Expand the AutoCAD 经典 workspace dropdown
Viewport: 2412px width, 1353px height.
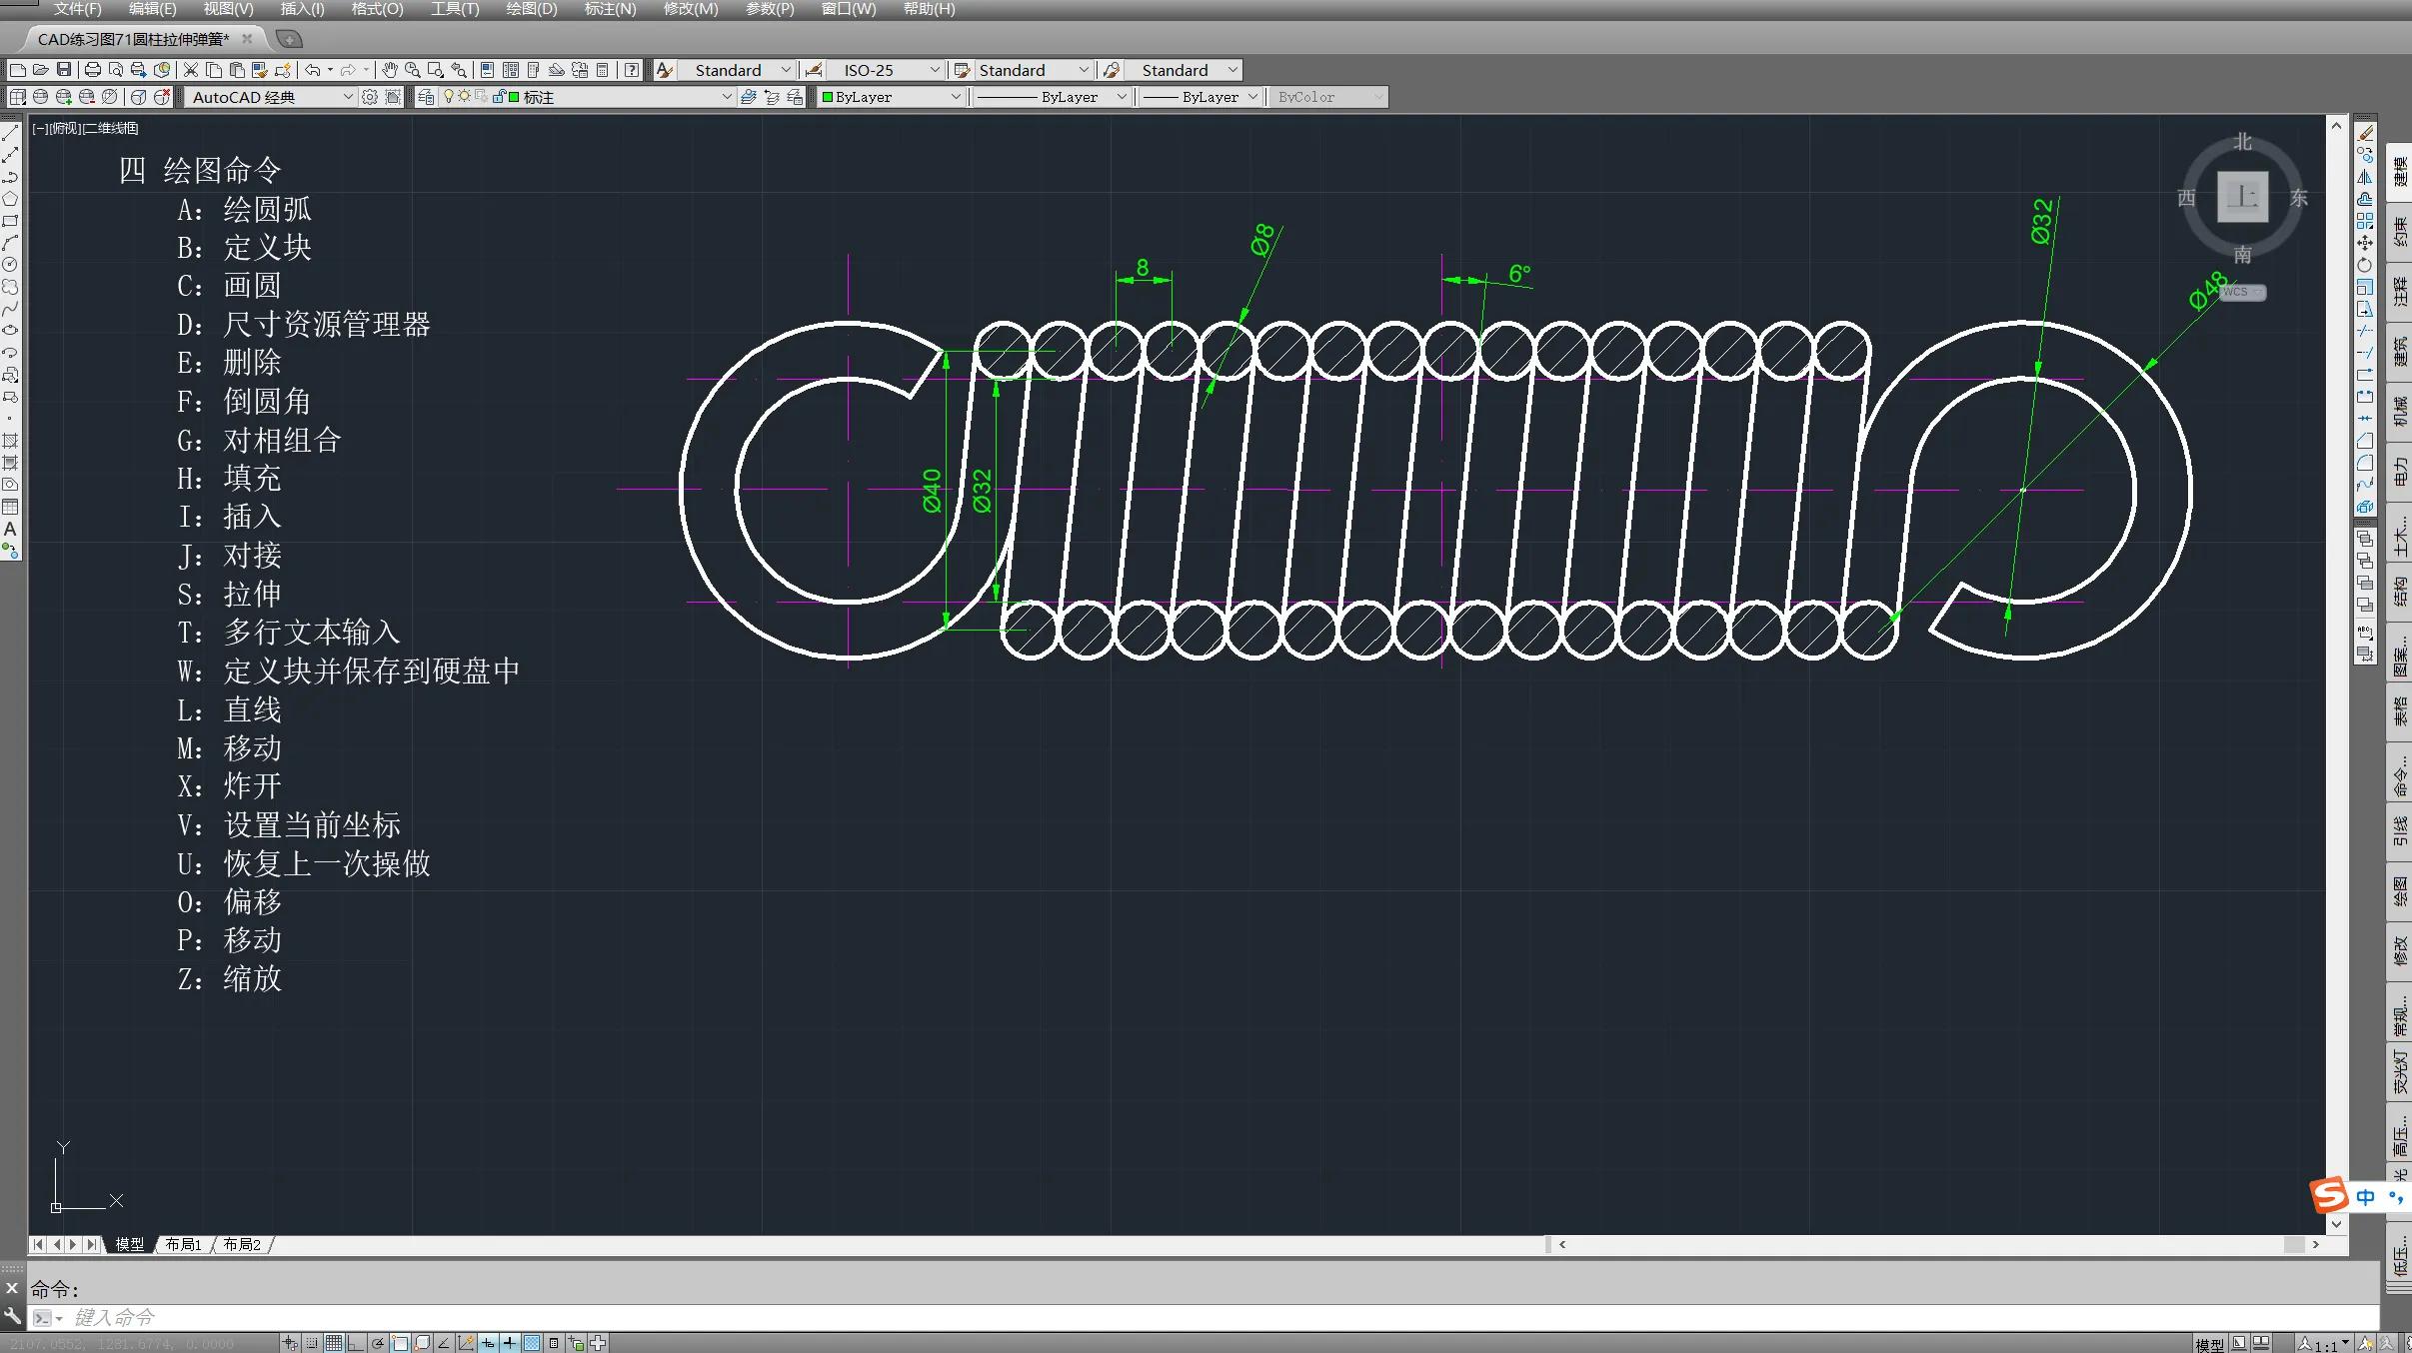click(x=347, y=97)
